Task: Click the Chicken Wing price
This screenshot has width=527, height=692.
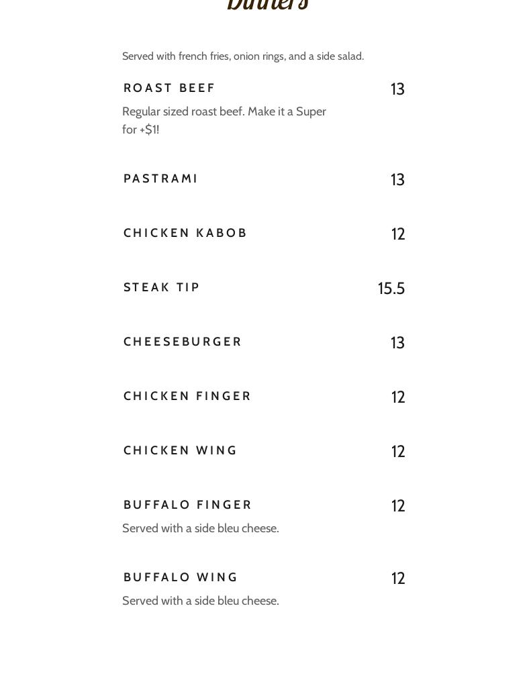Action: click(x=398, y=452)
